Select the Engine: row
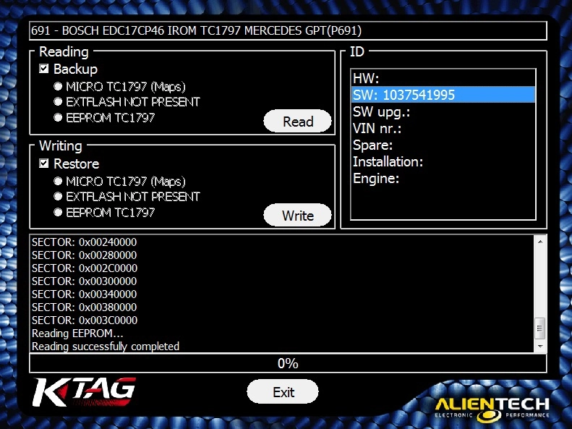This screenshot has height=429, width=572. pyautogui.click(x=443, y=179)
